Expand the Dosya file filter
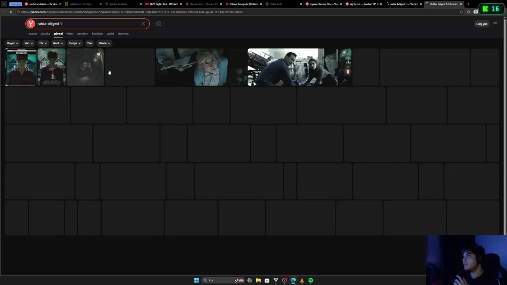Viewport: 507px width, 285px height. pos(75,43)
